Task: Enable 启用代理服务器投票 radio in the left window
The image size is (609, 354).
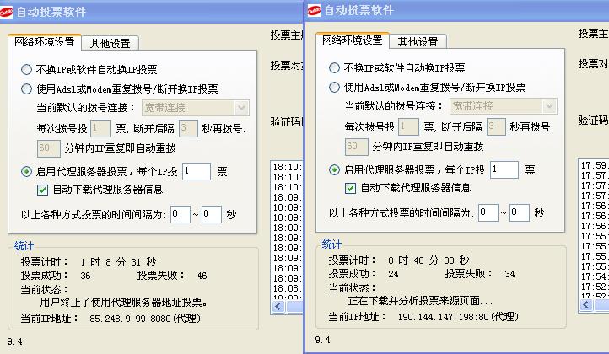Action: pyautogui.click(x=27, y=171)
